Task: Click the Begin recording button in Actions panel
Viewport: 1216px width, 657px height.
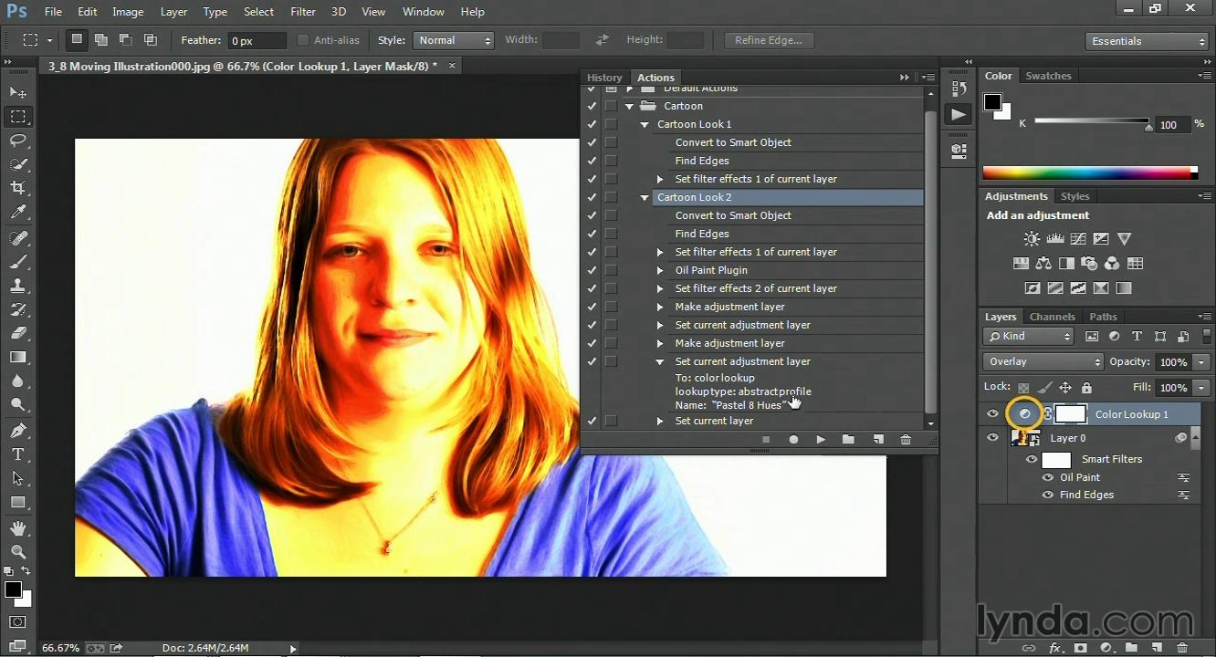Action: tap(793, 440)
